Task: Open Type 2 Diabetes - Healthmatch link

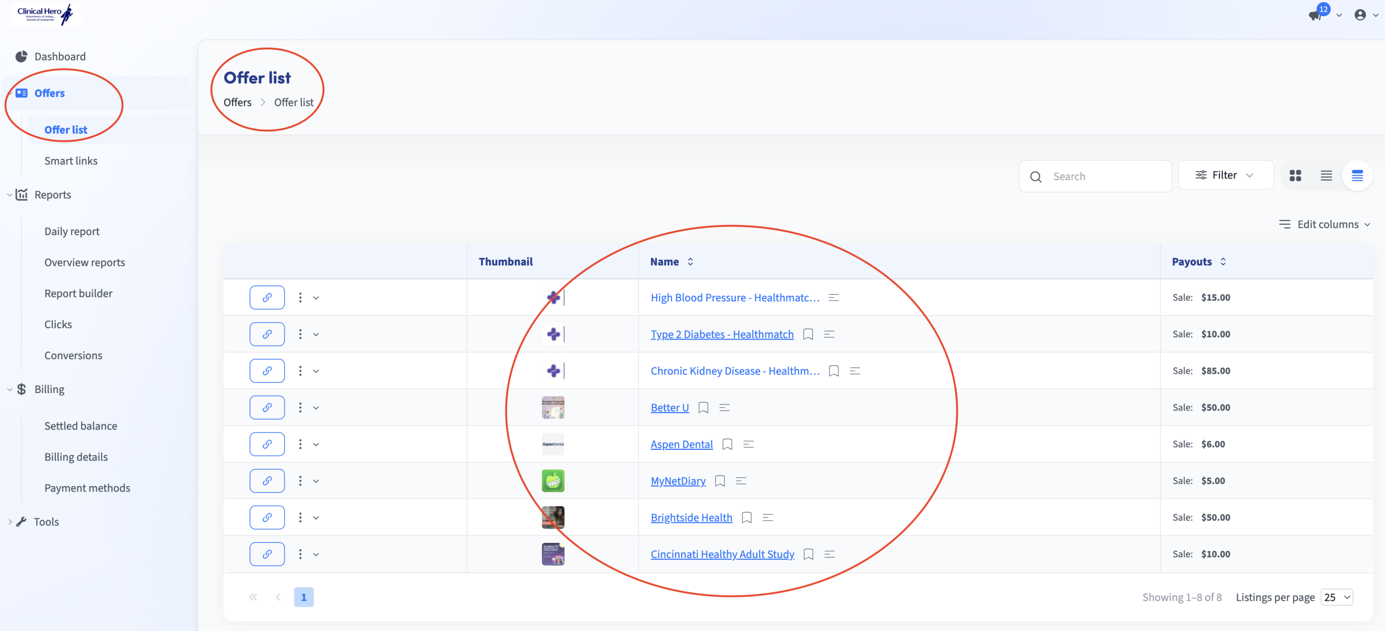Action: [722, 334]
